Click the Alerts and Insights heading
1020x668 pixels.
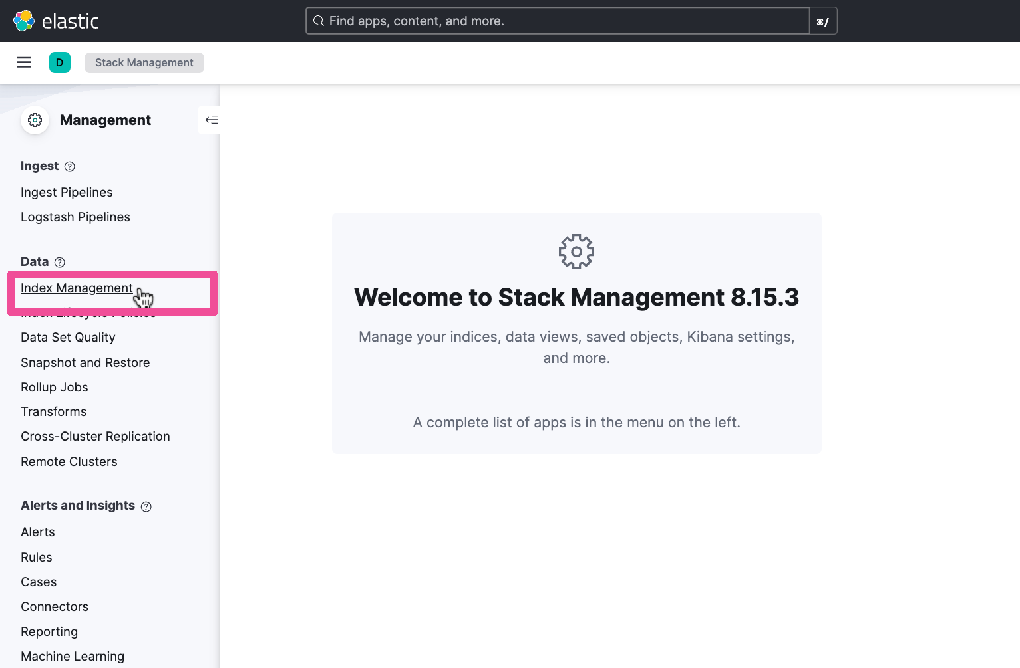[x=78, y=505]
